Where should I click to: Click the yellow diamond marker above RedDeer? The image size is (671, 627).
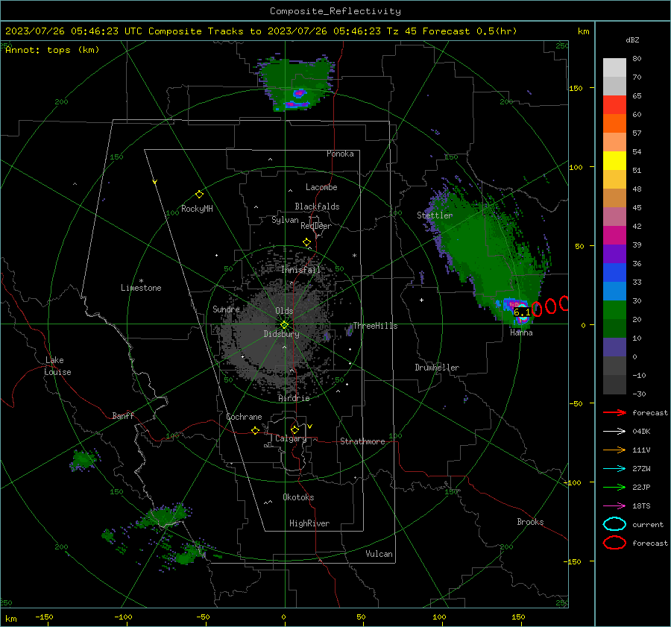click(306, 242)
